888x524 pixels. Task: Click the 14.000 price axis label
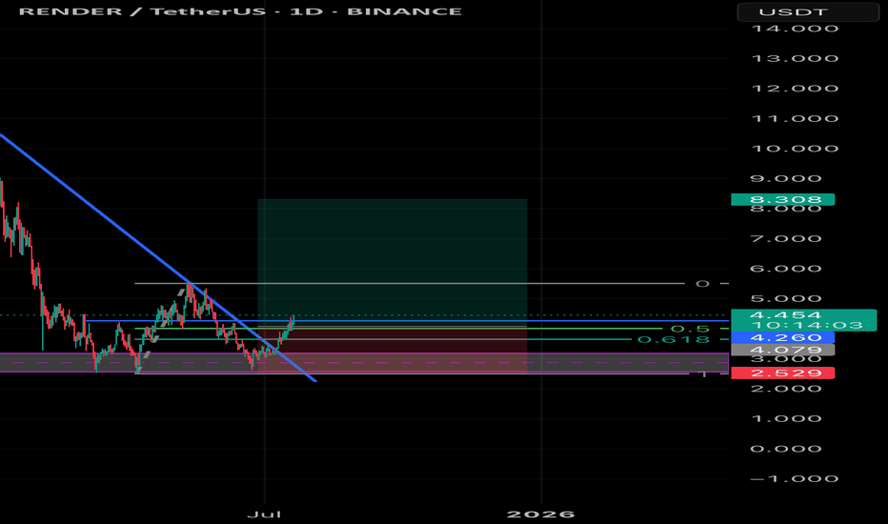point(795,29)
